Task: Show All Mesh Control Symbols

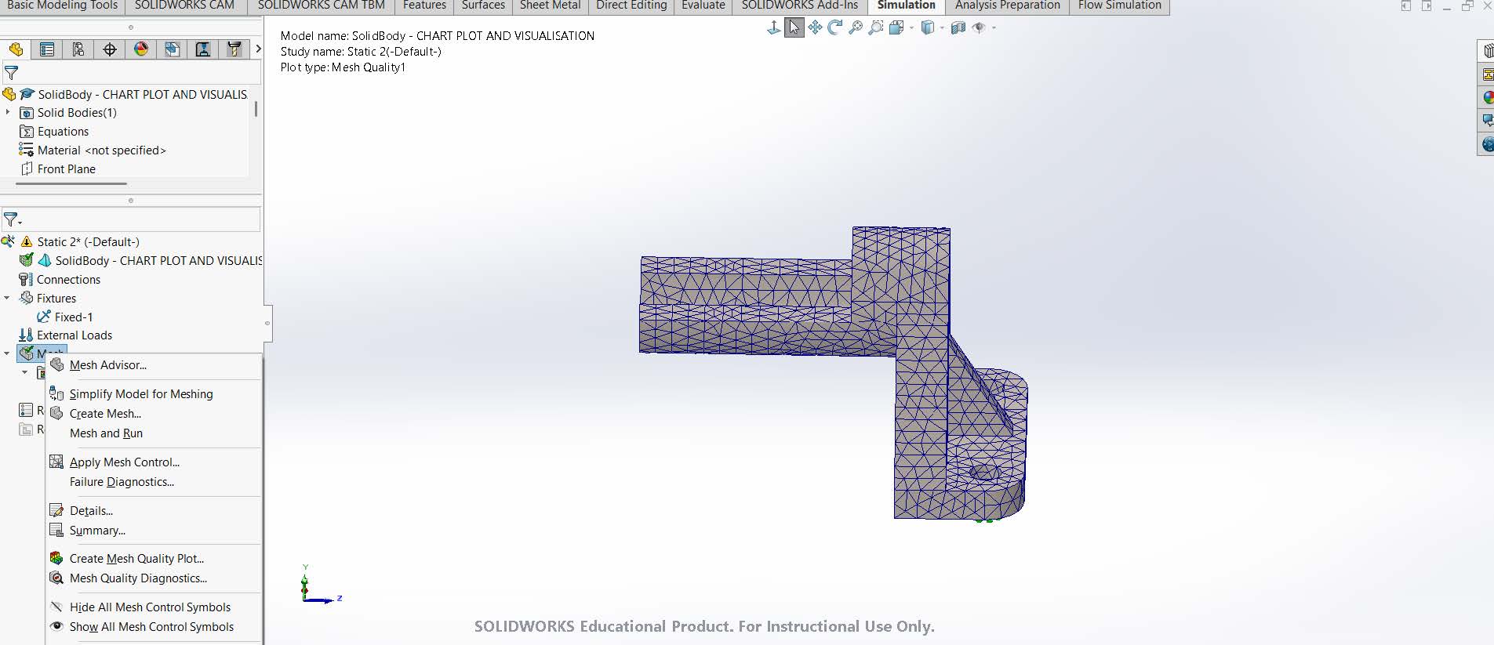Action: (x=151, y=627)
